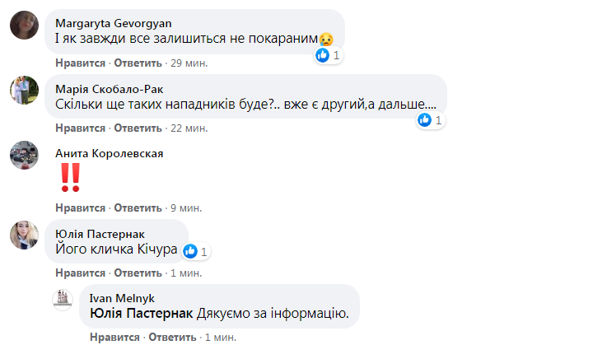Open Марія Скобало-Рак's avatar photo
Image resolution: width=607 pixels, height=345 pixels.
tap(25, 90)
